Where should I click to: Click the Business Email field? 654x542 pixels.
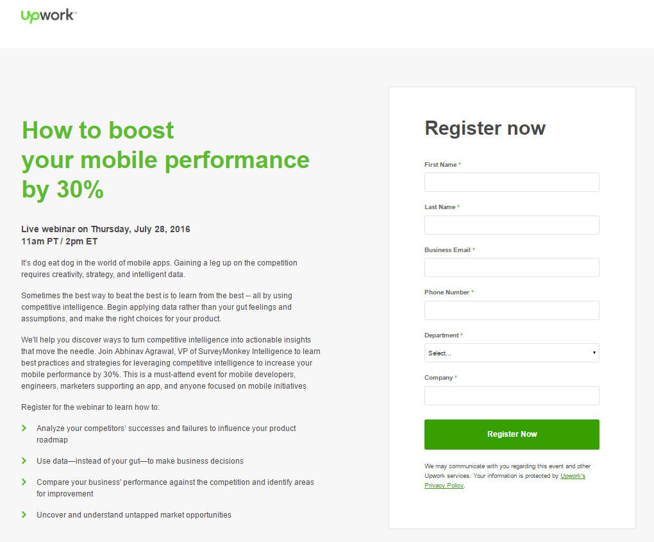tap(511, 267)
